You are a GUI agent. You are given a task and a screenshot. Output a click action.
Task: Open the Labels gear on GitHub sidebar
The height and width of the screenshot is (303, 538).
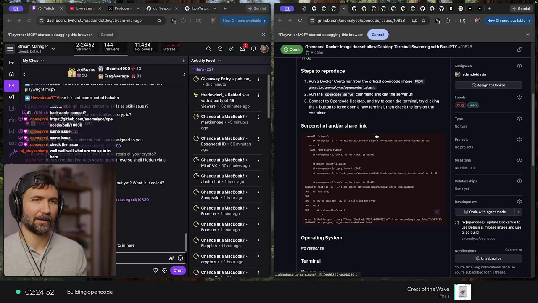click(520, 98)
